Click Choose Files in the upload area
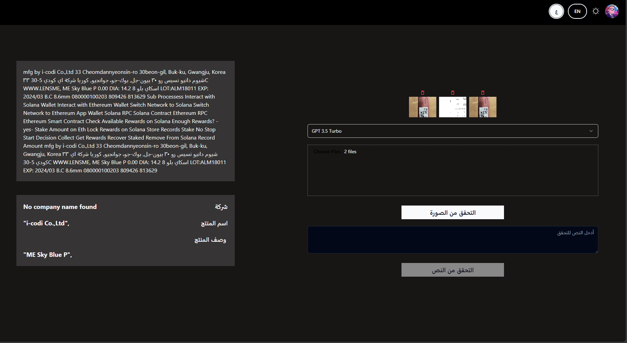 pyautogui.click(x=327, y=151)
